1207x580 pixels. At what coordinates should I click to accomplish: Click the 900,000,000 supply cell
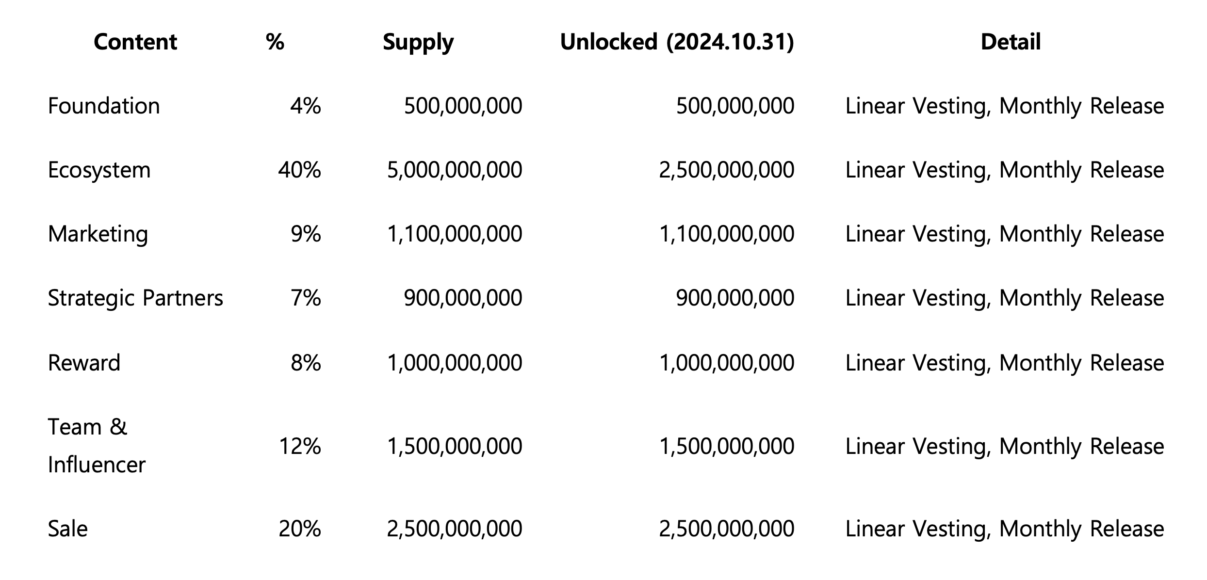pyautogui.click(x=463, y=298)
